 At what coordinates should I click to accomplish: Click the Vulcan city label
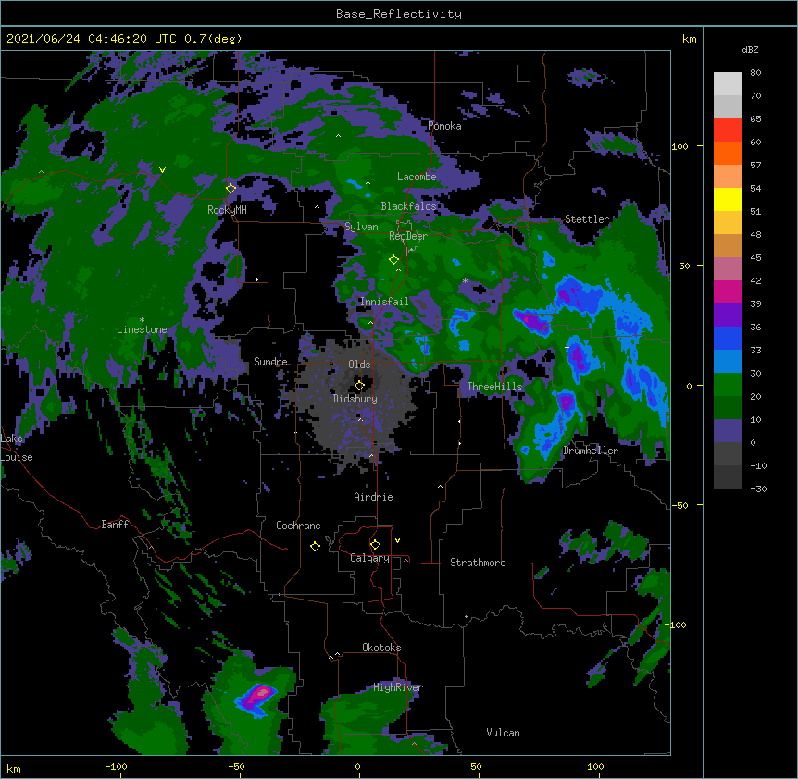pyautogui.click(x=503, y=733)
